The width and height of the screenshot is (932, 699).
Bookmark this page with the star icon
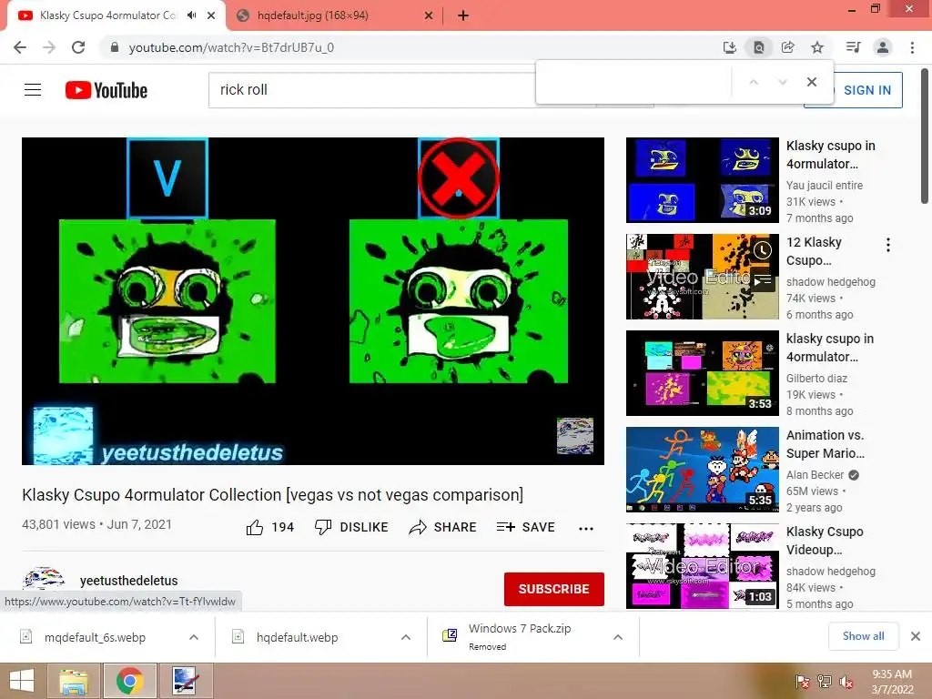[x=817, y=47]
